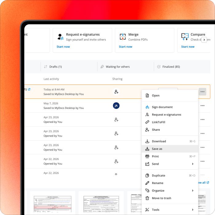The width and height of the screenshot is (215, 215).
Task: Choose Move to trash
Action: [x=170, y=198]
